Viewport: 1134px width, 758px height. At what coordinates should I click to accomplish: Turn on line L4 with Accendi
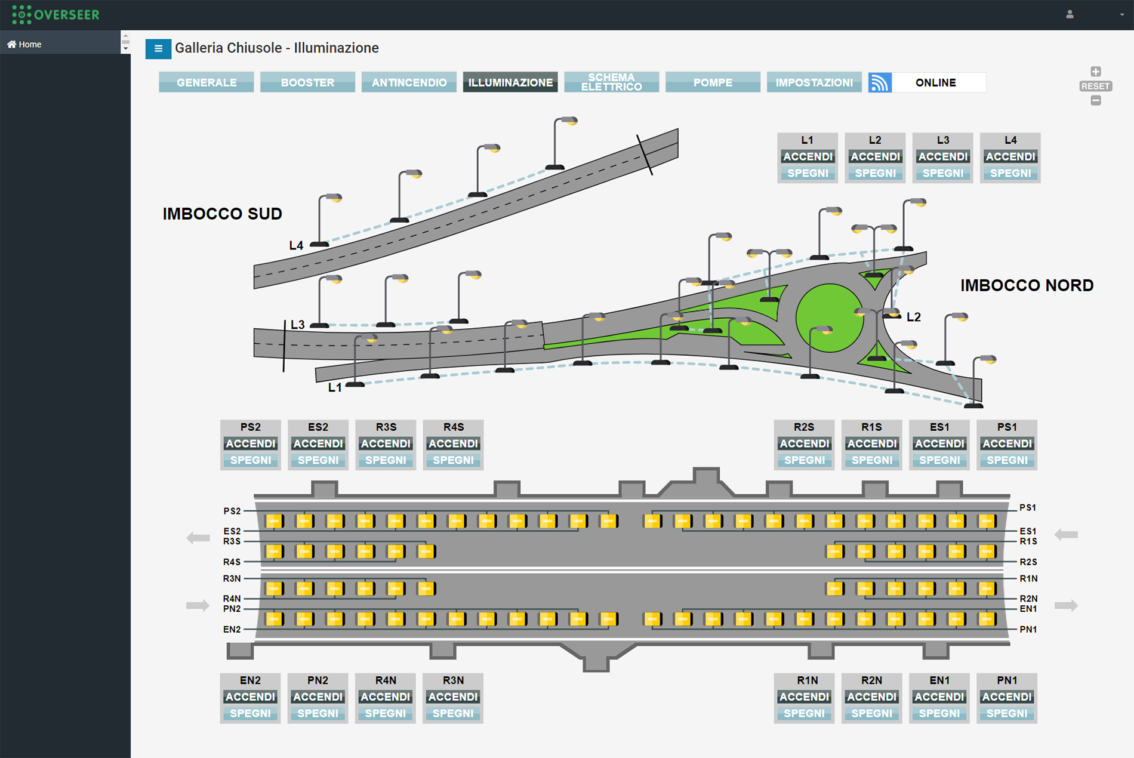(x=1010, y=156)
